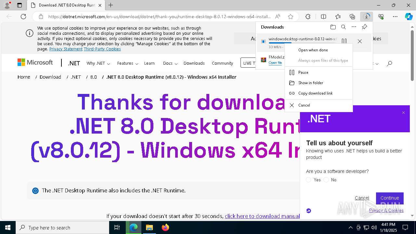Click download progress bar of runtime file
Viewport: 416px width, 234px height.
click(x=303, y=43)
